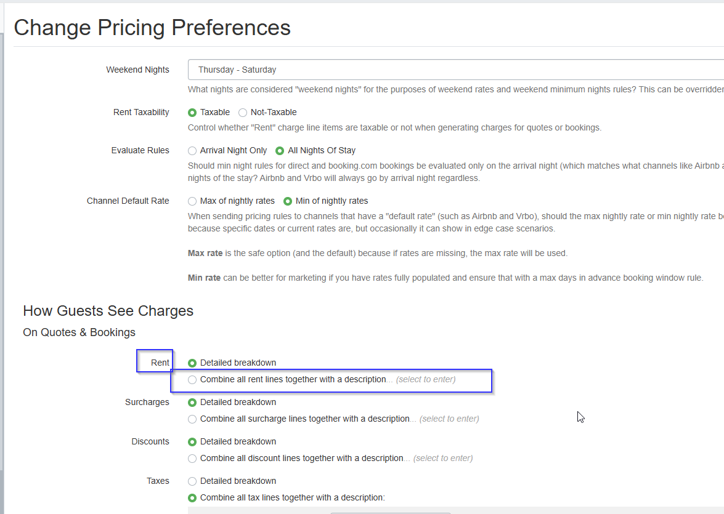Click surcharge description "(select to enter)" placeholder
The image size is (724, 514).
pos(449,419)
